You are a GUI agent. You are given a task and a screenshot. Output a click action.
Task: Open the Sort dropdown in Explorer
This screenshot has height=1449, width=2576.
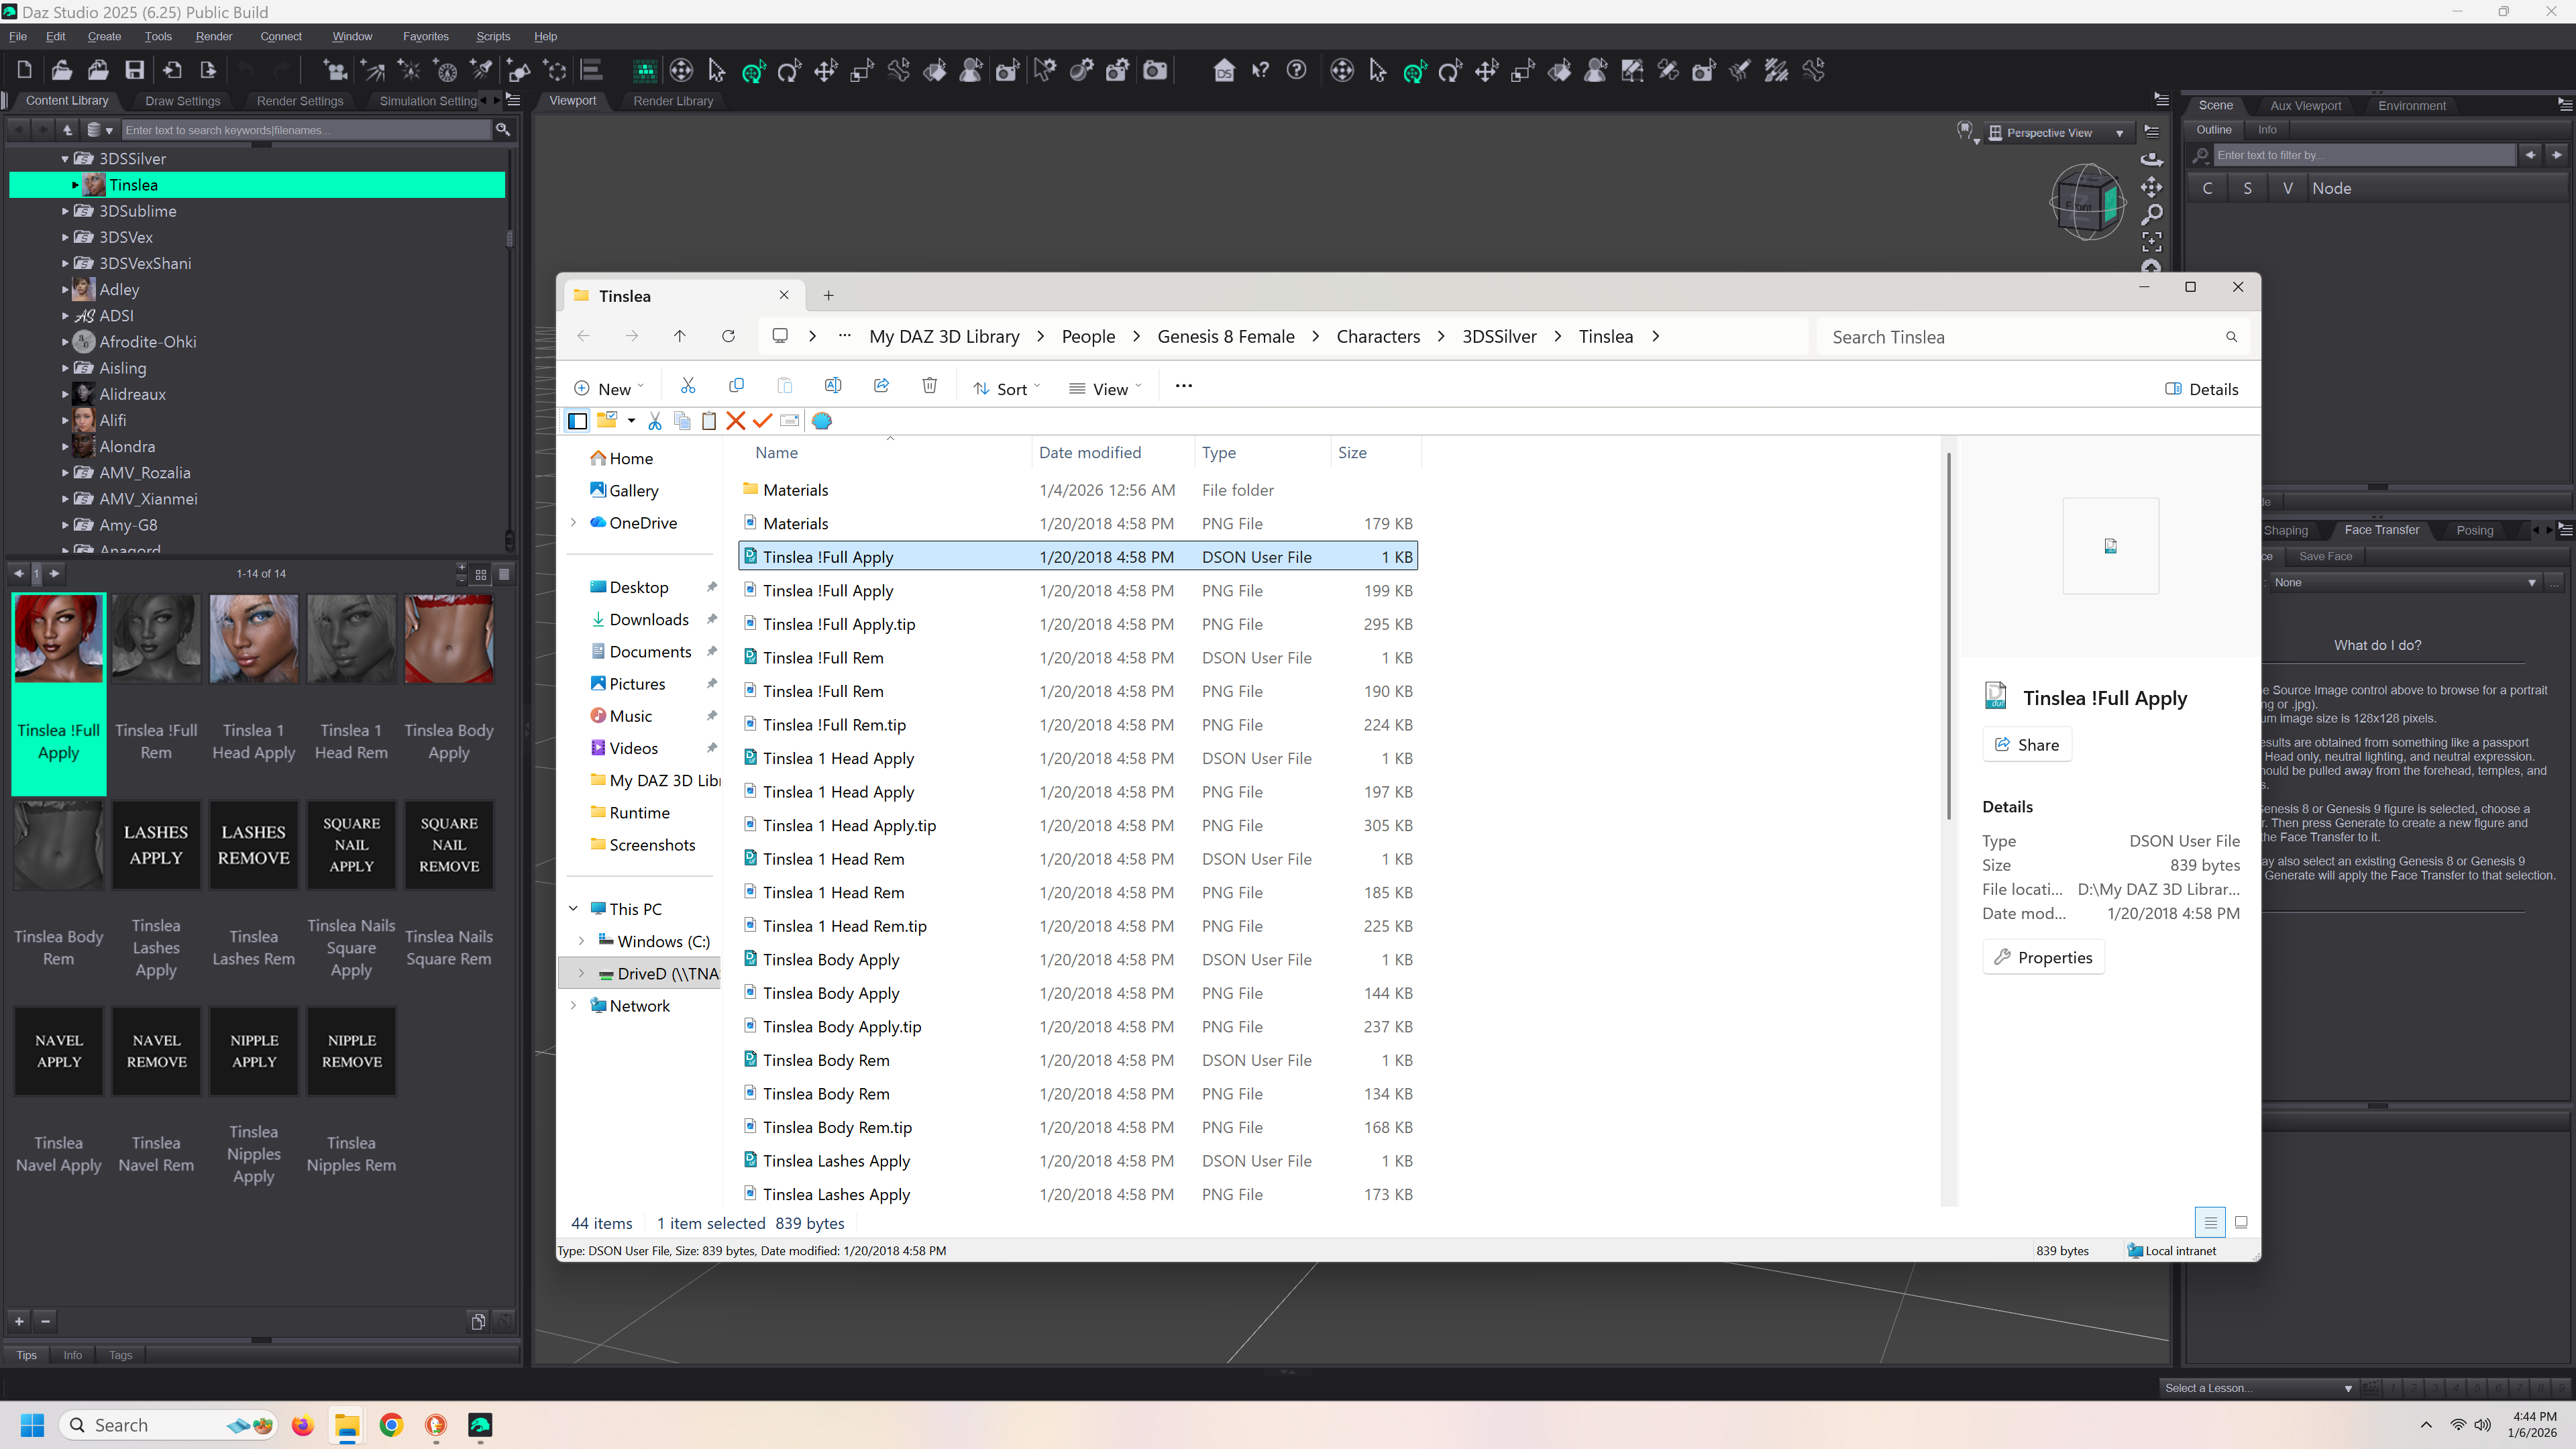(x=1006, y=389)
